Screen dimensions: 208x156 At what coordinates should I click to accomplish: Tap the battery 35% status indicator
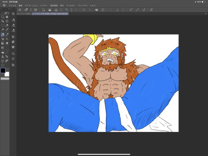click(201, 2)
